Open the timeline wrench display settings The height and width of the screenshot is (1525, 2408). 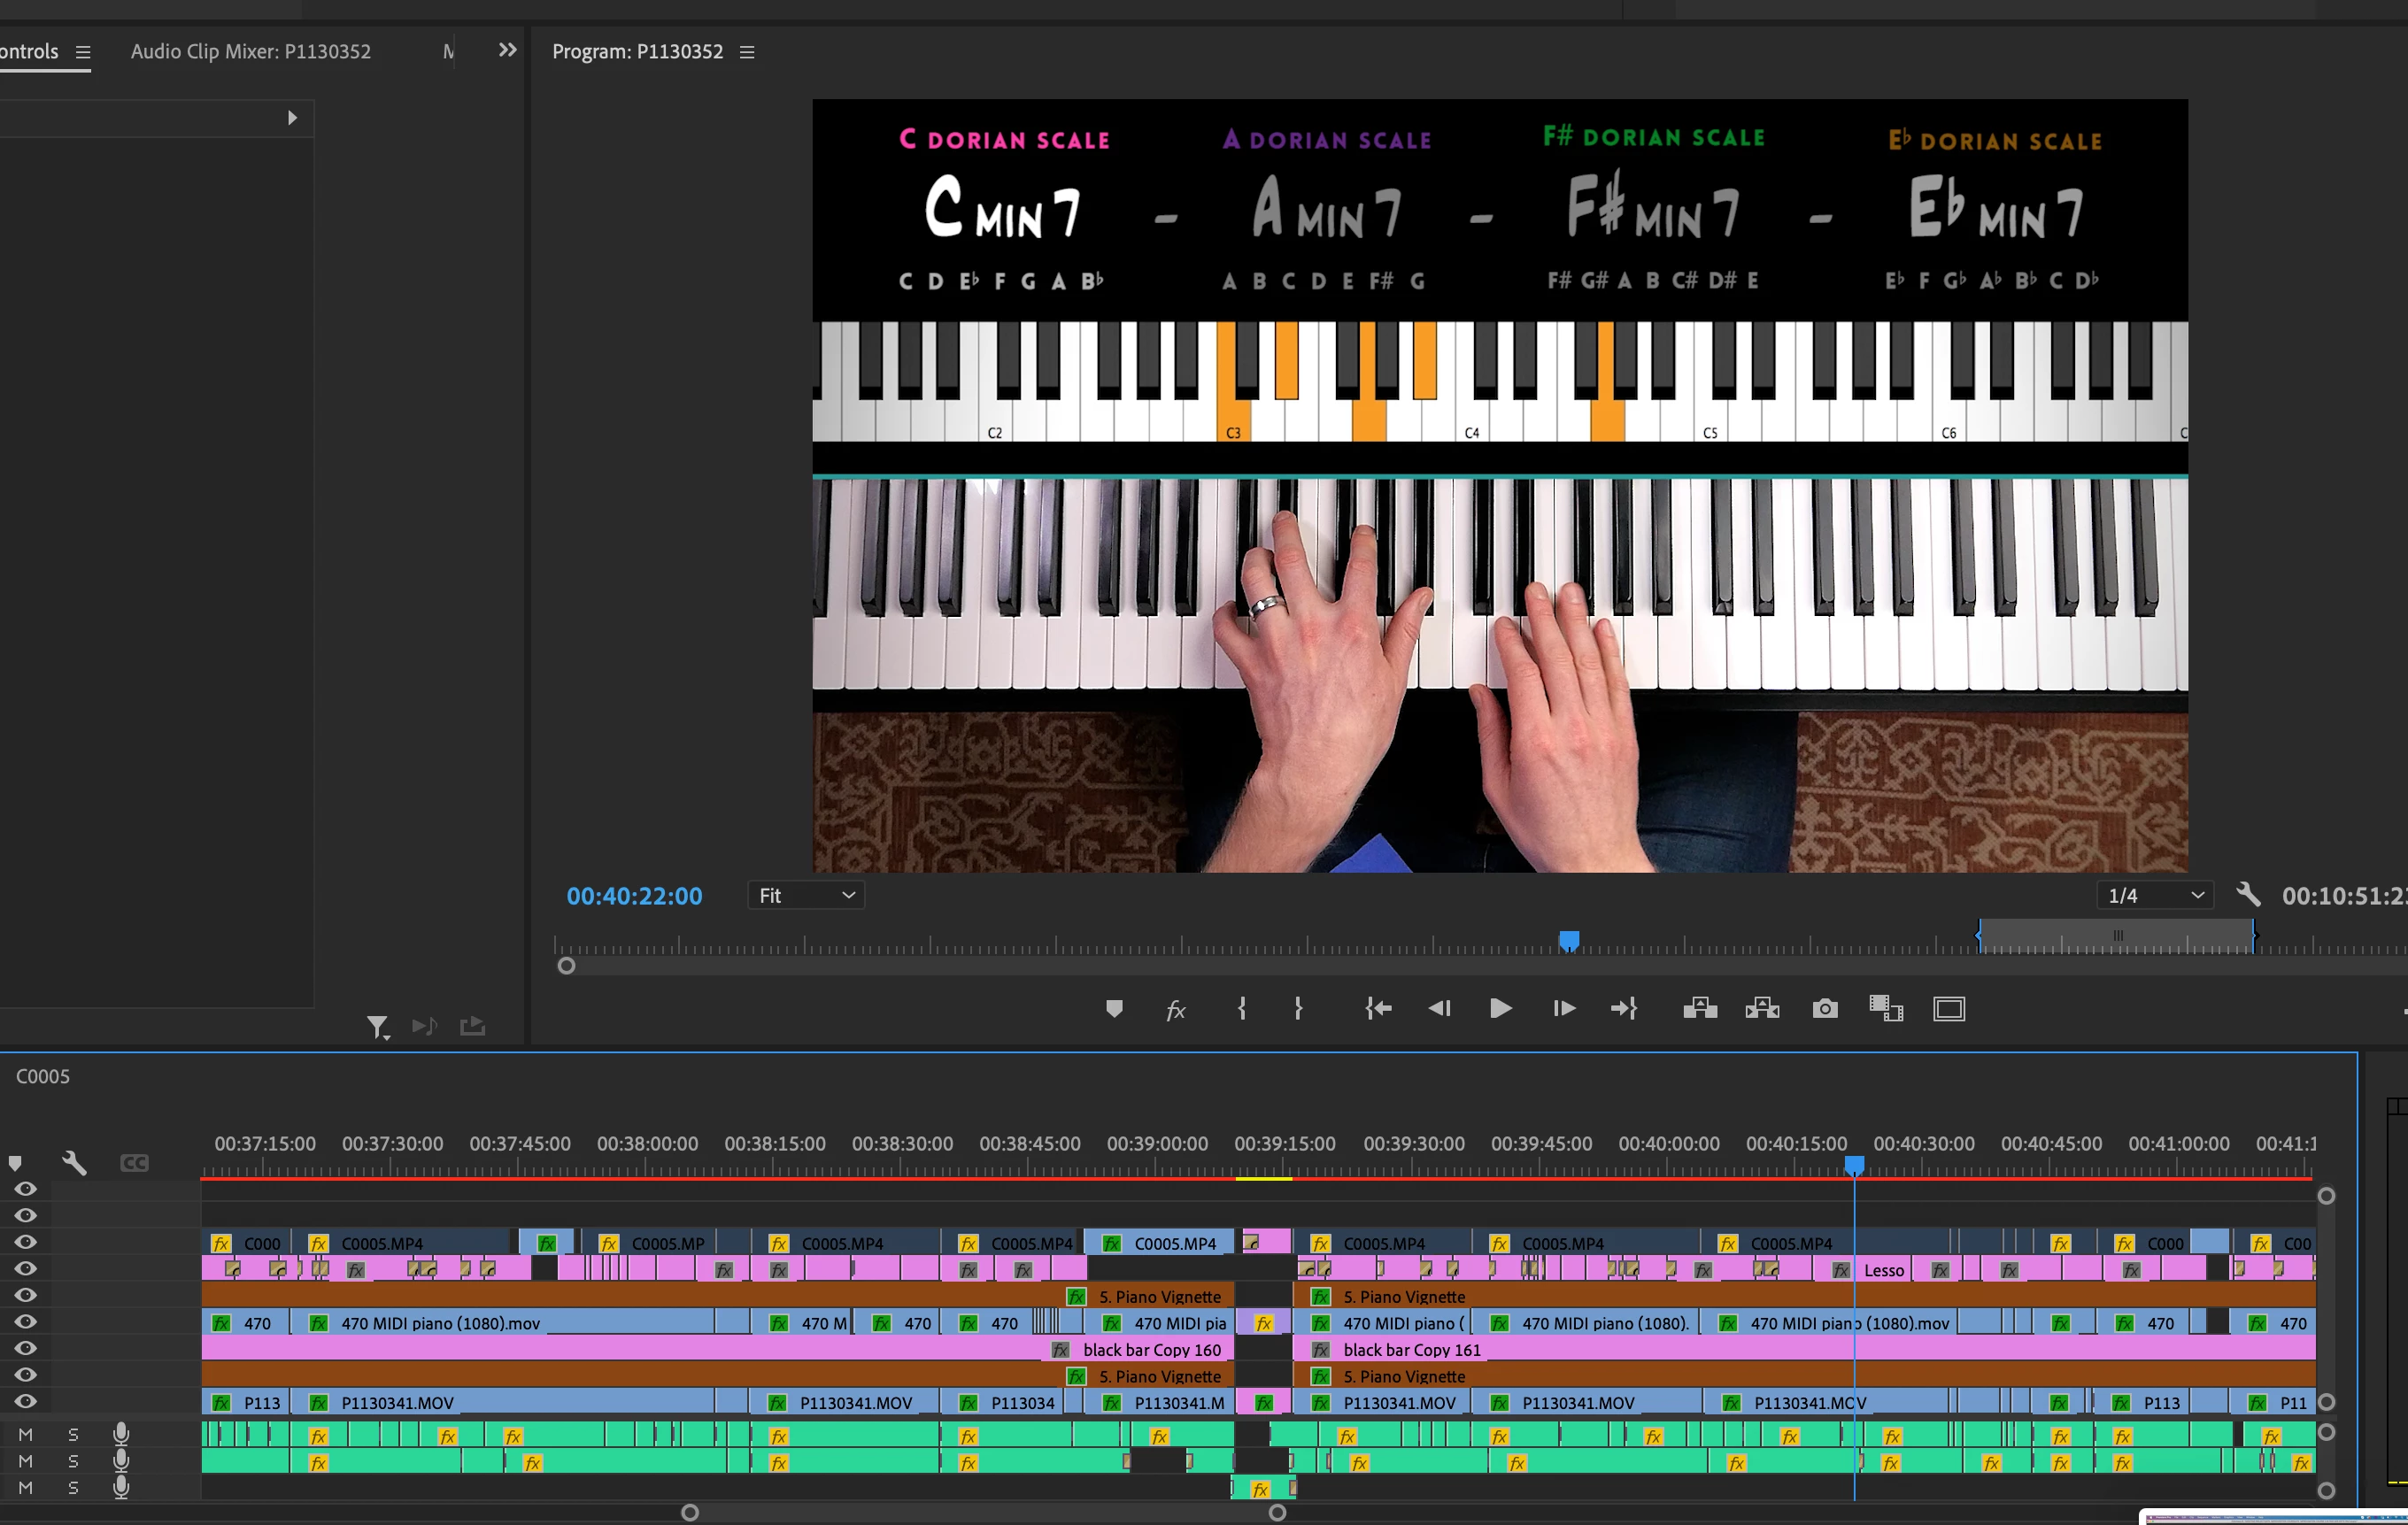point(74,1162)
